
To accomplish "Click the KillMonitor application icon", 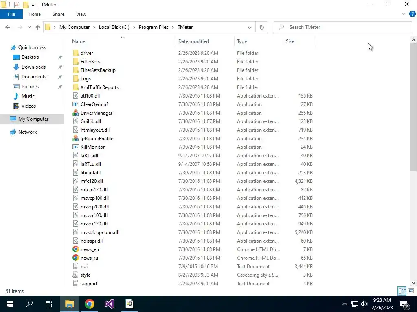I will pyautogui.click(x=76, y=147).
